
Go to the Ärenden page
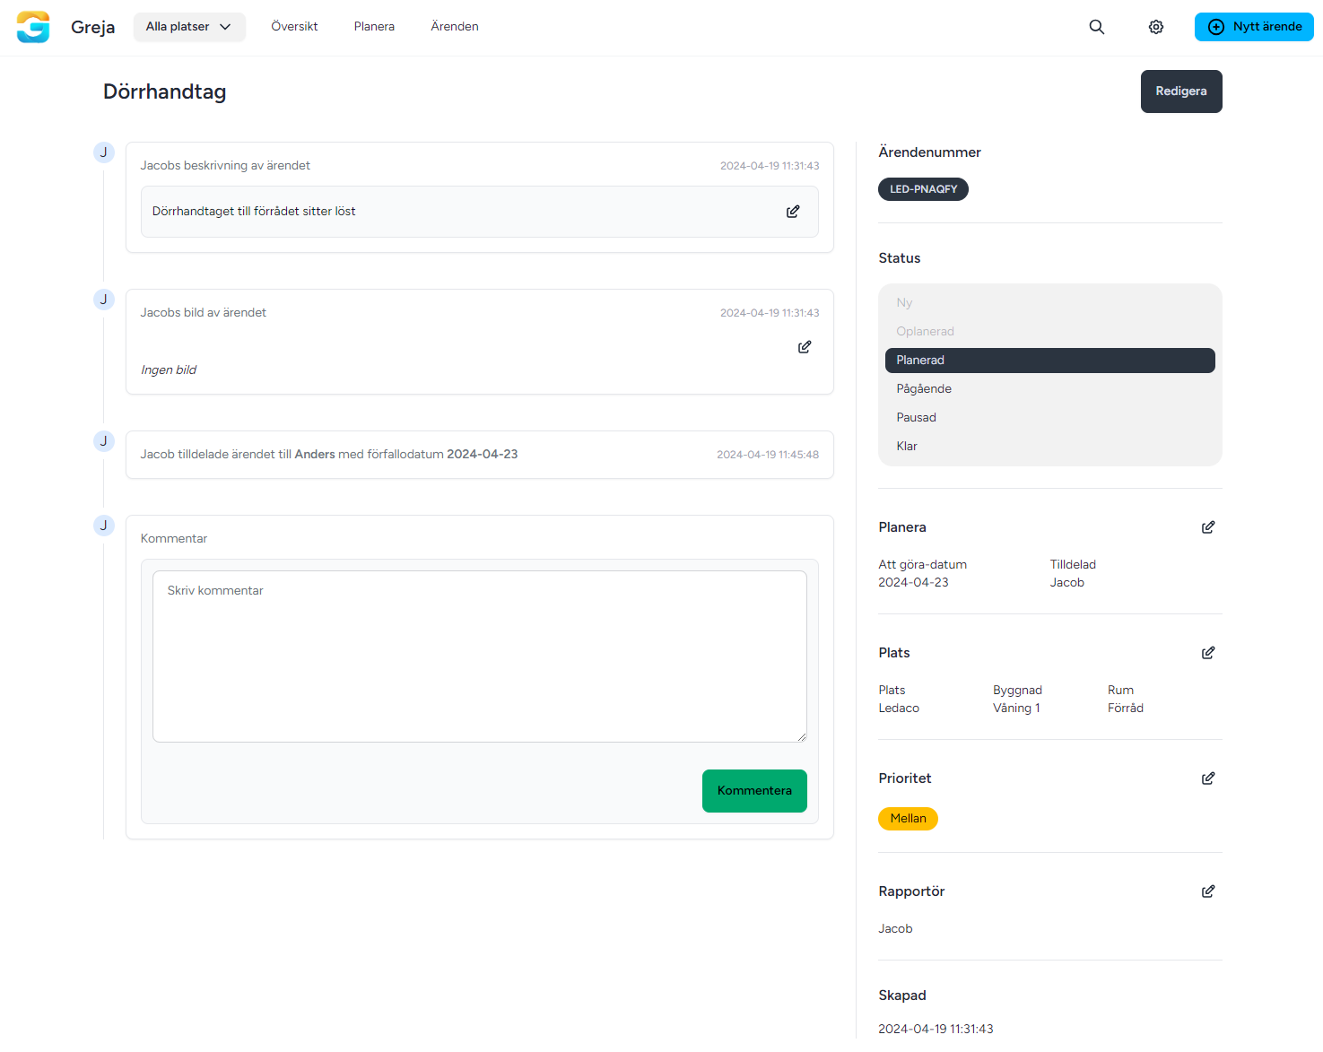coord(454,27)
